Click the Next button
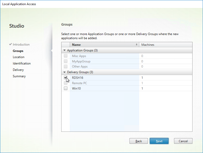This screenshot has width=203, height=153. click(x=159, y=141)
